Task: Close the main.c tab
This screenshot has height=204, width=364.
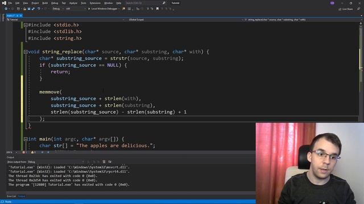Action: point(20,15)
